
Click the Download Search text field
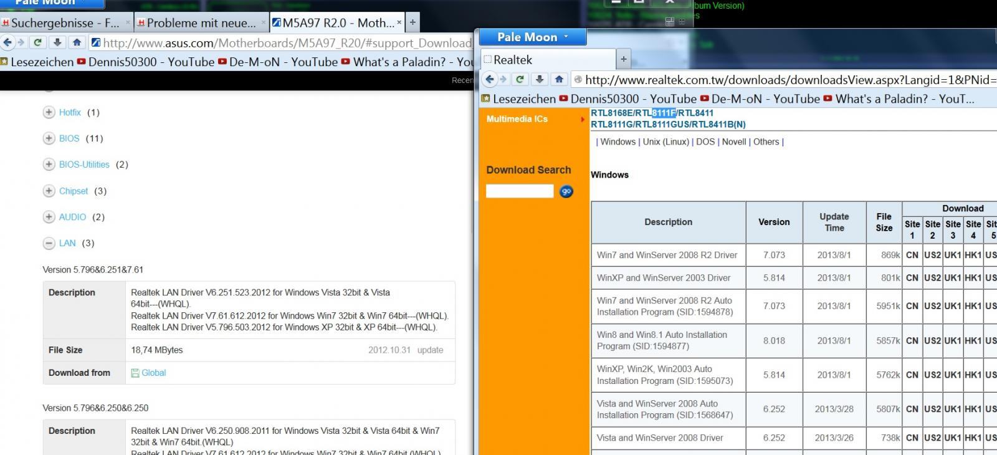coord(520,191)
